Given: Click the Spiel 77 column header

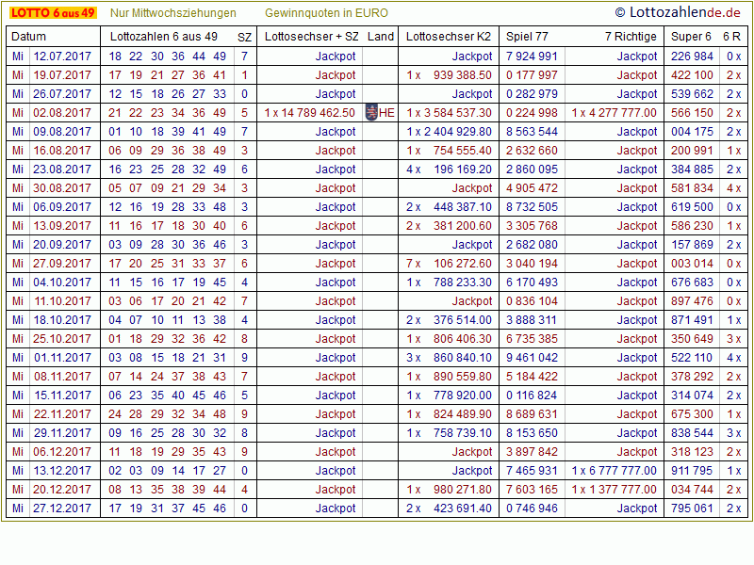Looking at the screenshot, I should (x=527, y=37).
